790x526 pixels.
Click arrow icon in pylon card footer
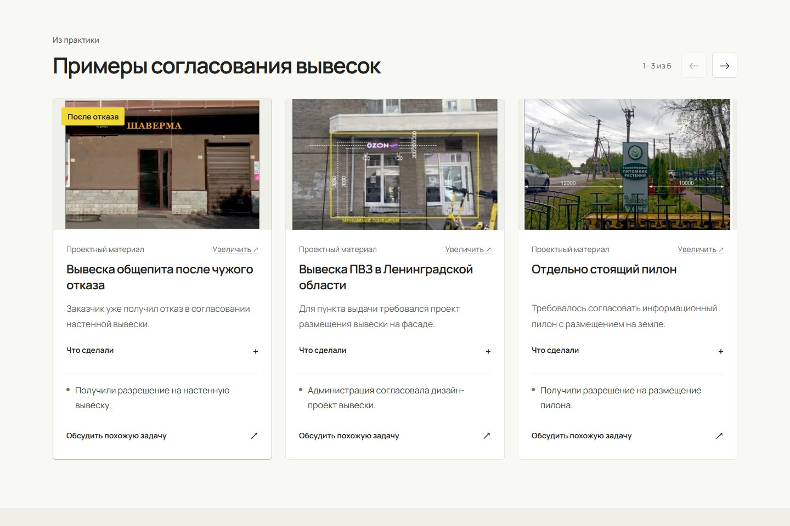tap(719, 436)
